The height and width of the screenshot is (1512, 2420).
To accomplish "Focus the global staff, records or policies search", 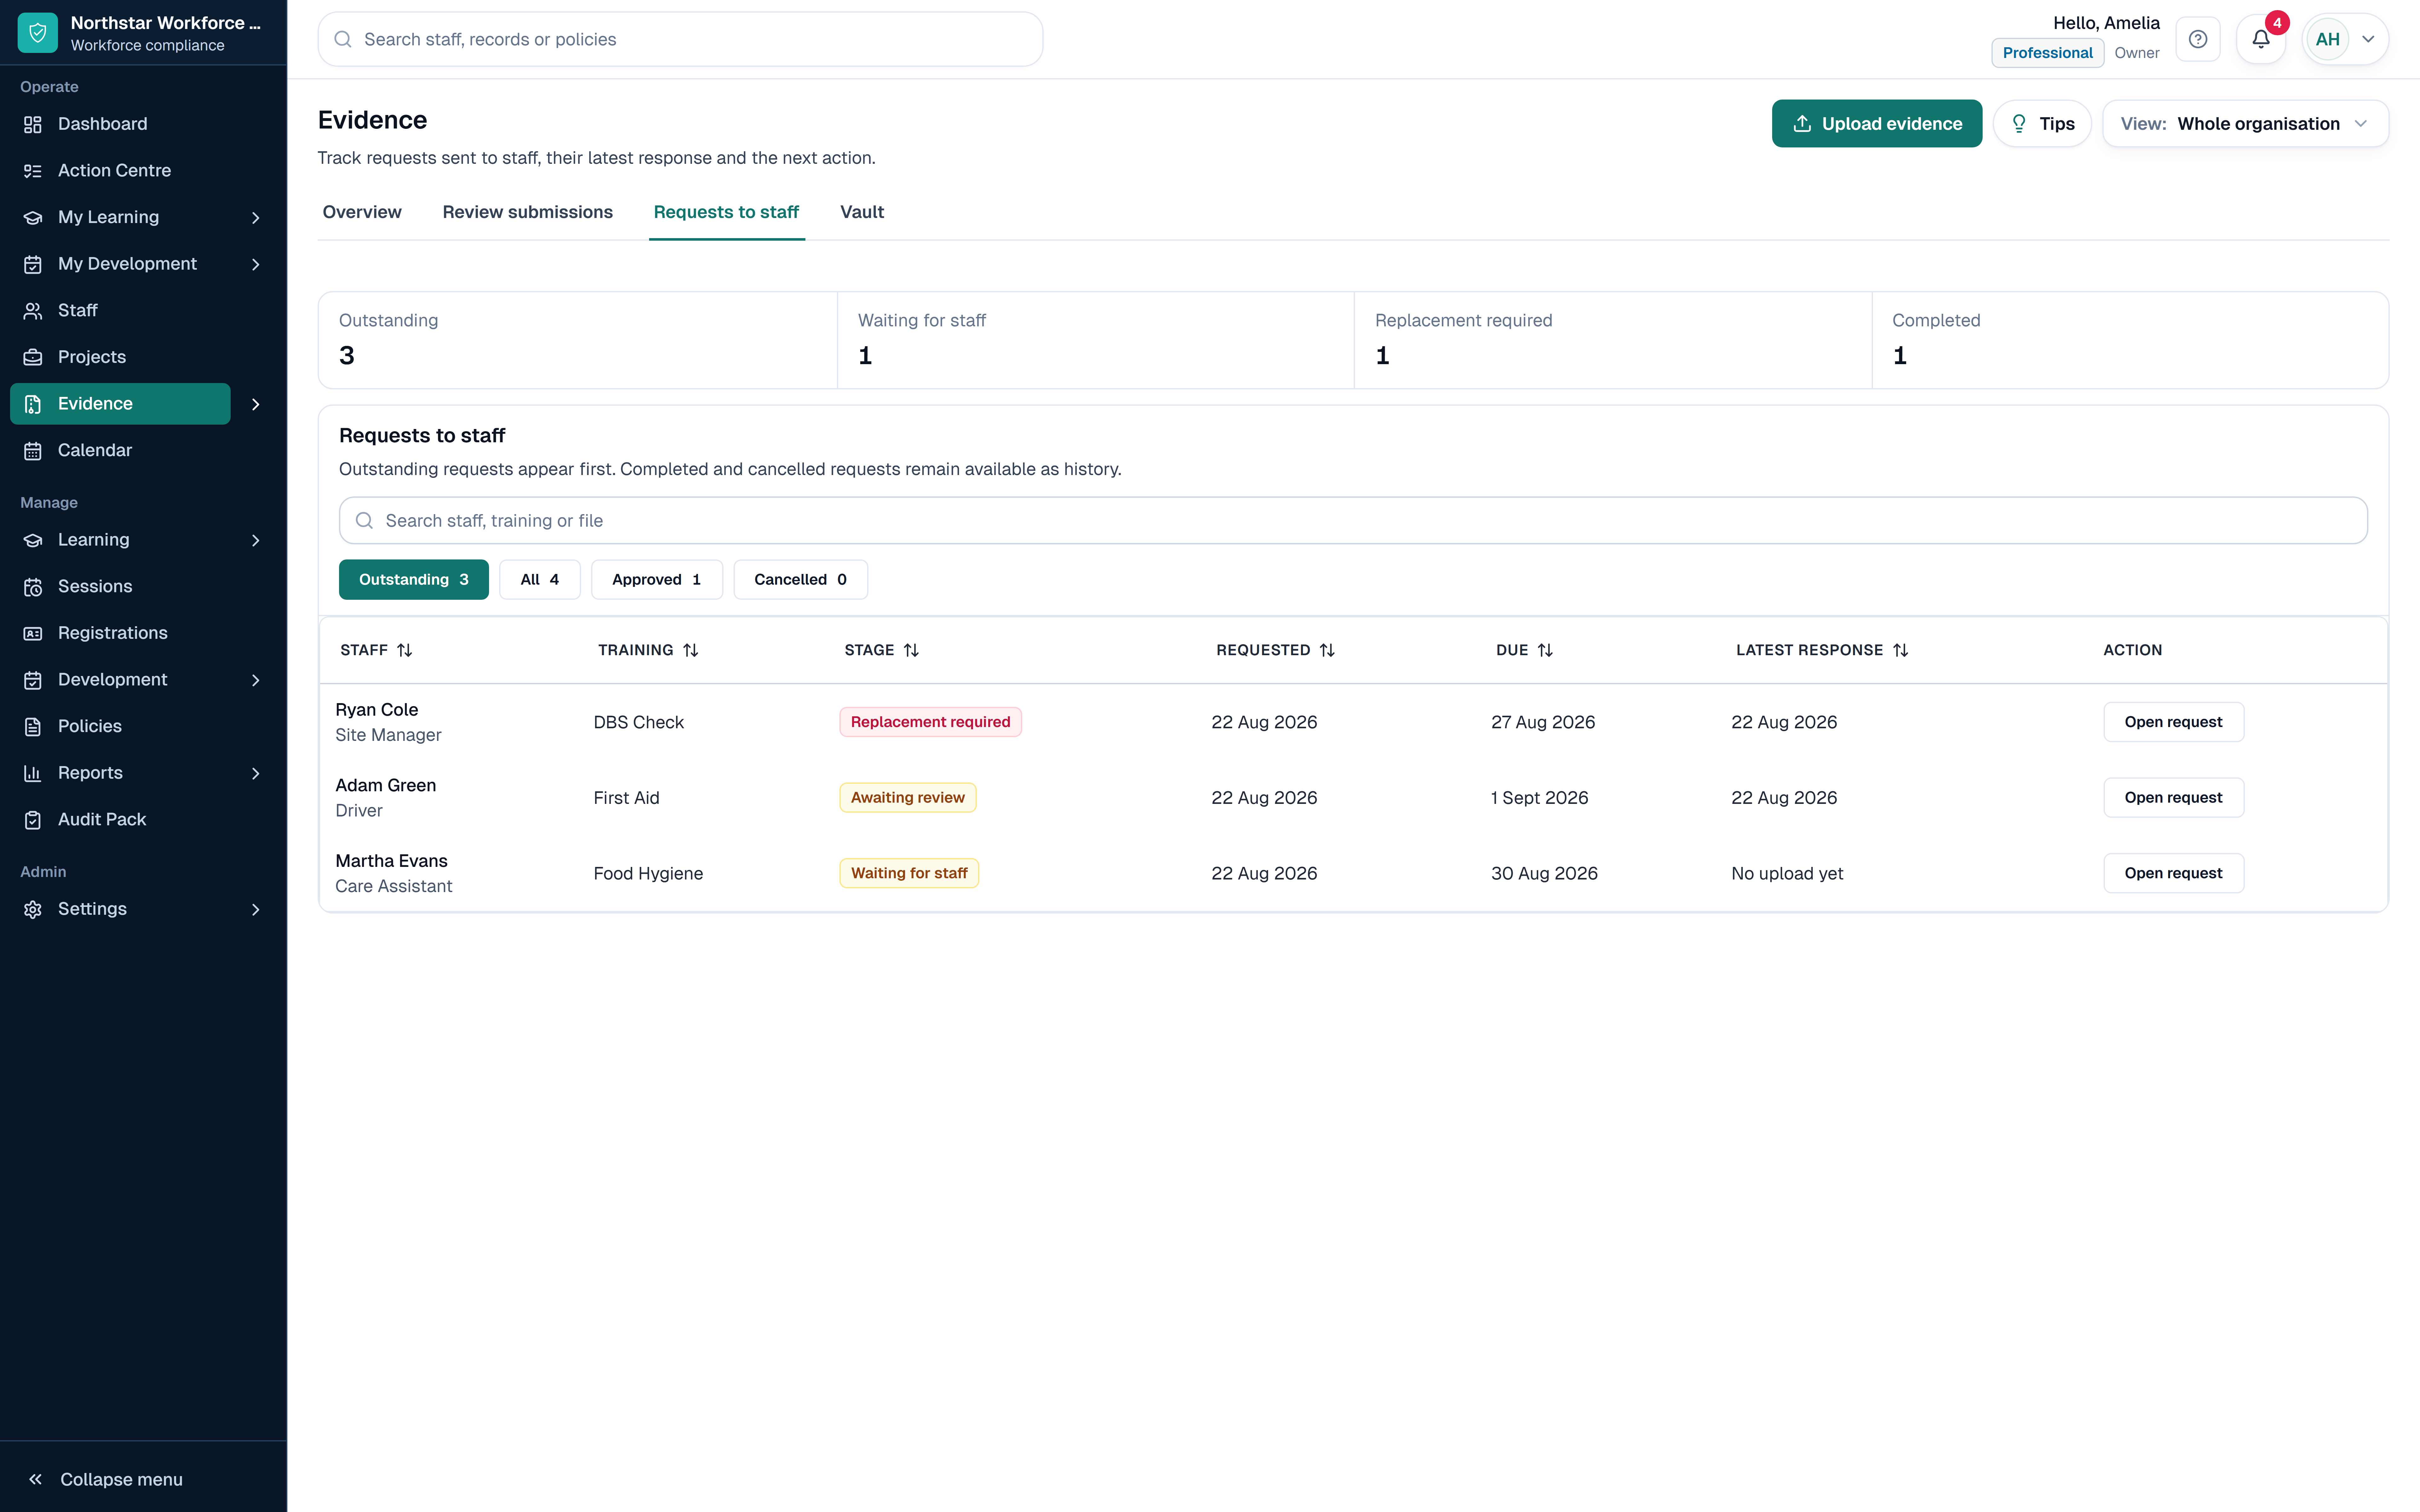I will click(680, 39).
